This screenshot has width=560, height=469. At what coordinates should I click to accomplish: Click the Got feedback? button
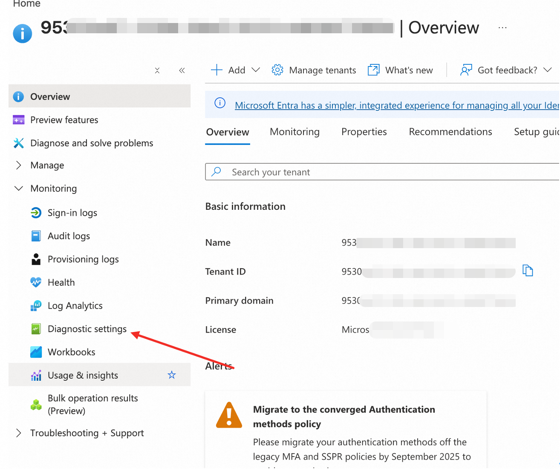(x=506, y=70)
